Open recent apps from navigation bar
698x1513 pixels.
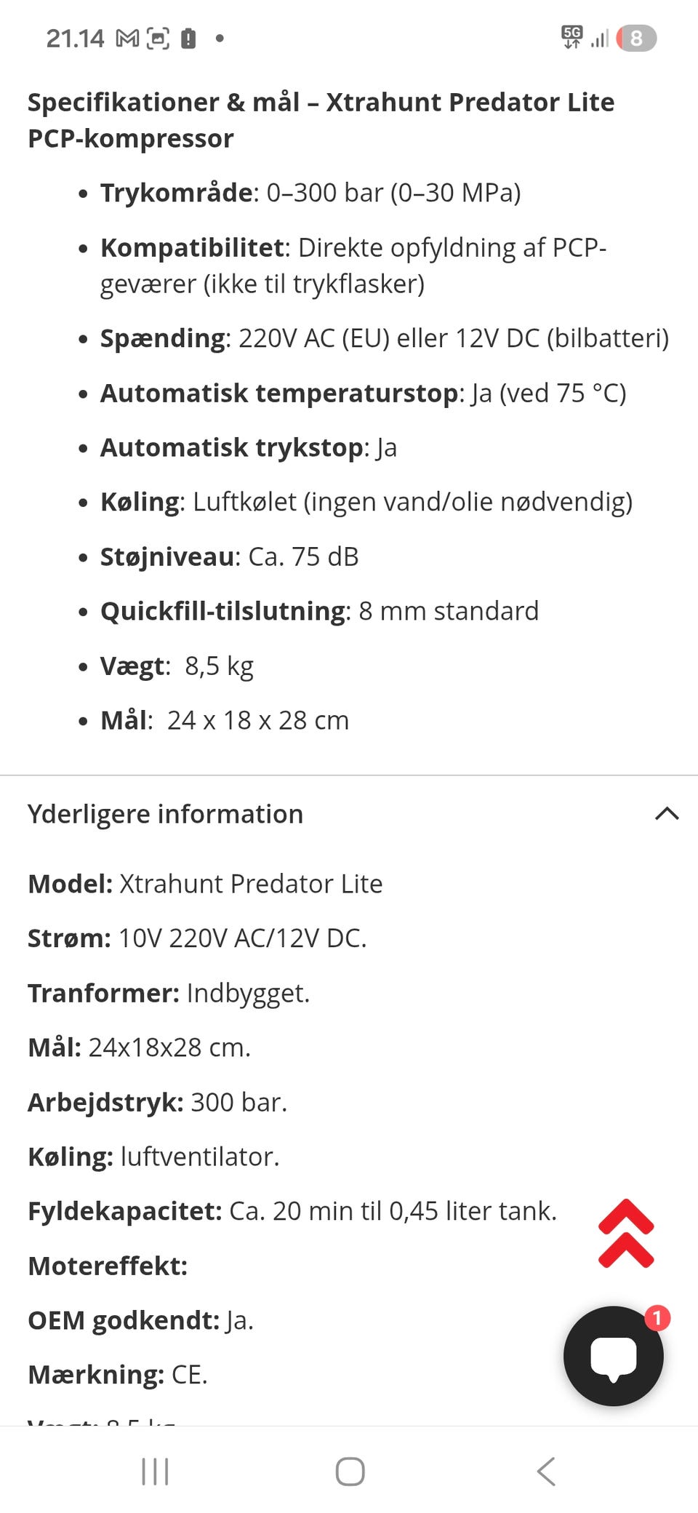tap(155, 1472)
